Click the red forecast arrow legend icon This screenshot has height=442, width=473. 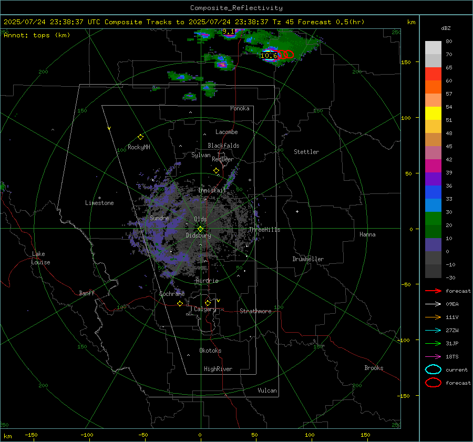(433, 291)
